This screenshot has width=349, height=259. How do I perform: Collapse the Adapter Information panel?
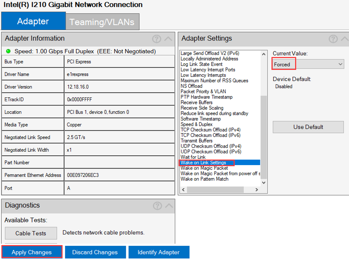(168, 39)
